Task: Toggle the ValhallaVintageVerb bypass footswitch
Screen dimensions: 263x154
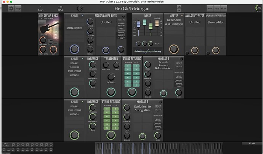Action: (x=215, y=51)
